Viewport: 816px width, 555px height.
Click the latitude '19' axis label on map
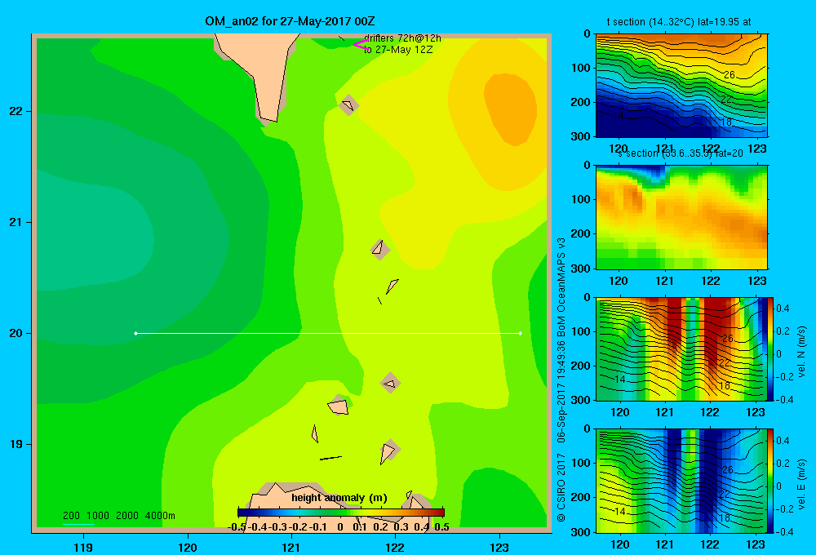coord(16,444)
